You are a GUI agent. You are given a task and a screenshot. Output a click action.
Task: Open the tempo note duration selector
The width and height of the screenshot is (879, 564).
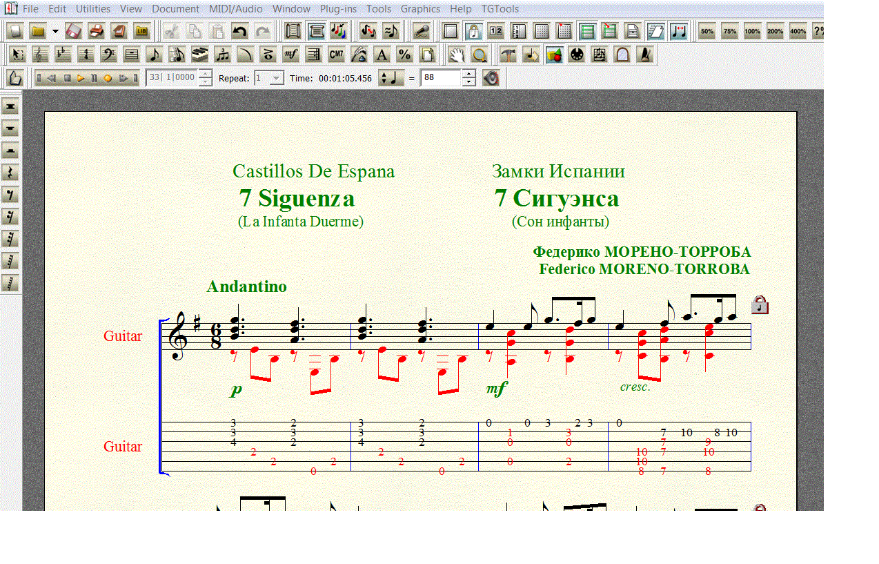pos(391,78)
